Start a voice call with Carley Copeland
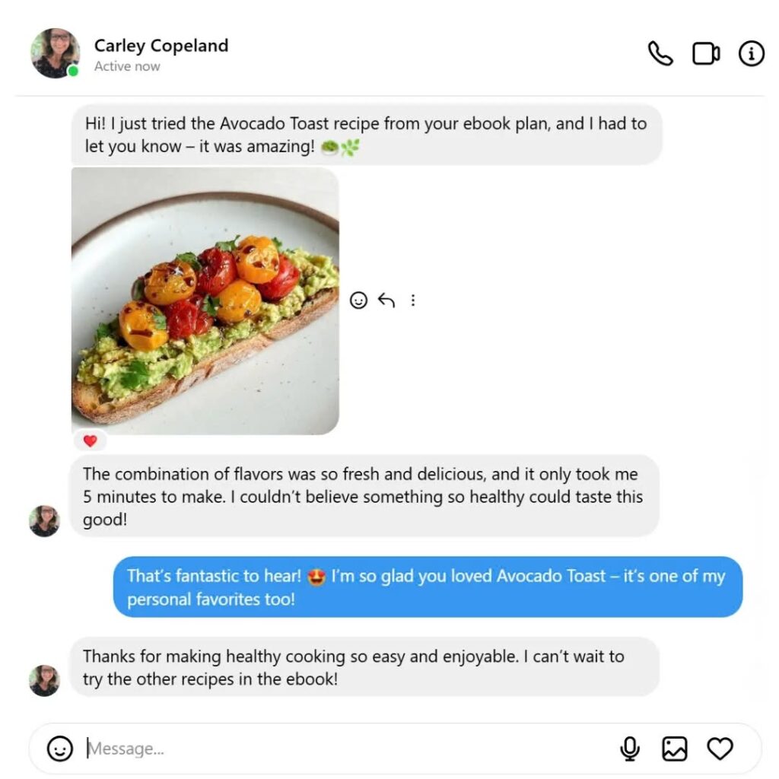 pos(660,53)
